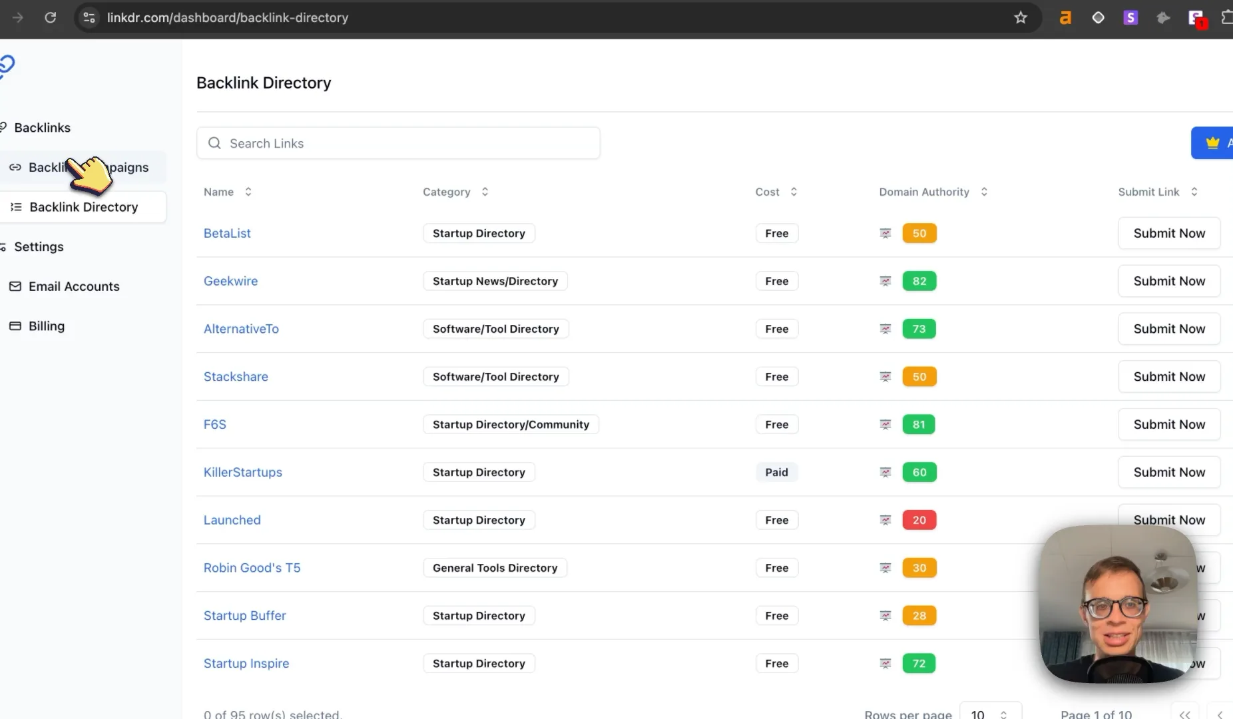The width and height of the screenshot is (1233, 719).
Task: Click Submit Now for KillerStartups
Action: (1169, 473)
